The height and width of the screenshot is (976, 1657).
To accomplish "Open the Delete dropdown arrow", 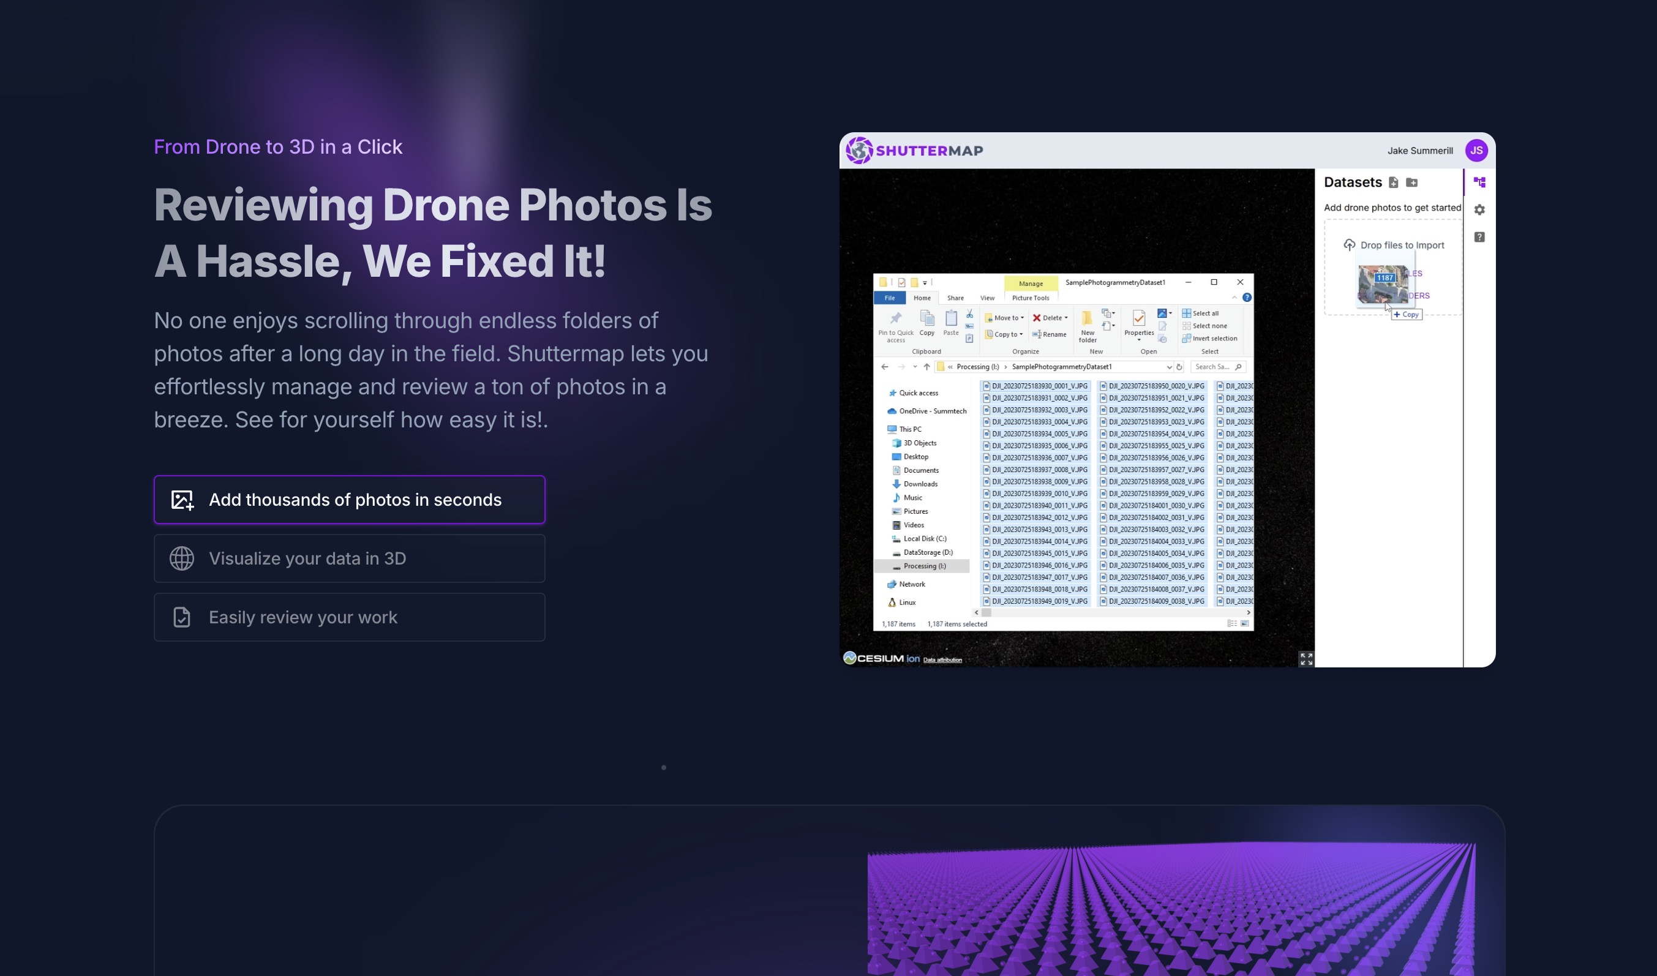I will click(1065, 318).
